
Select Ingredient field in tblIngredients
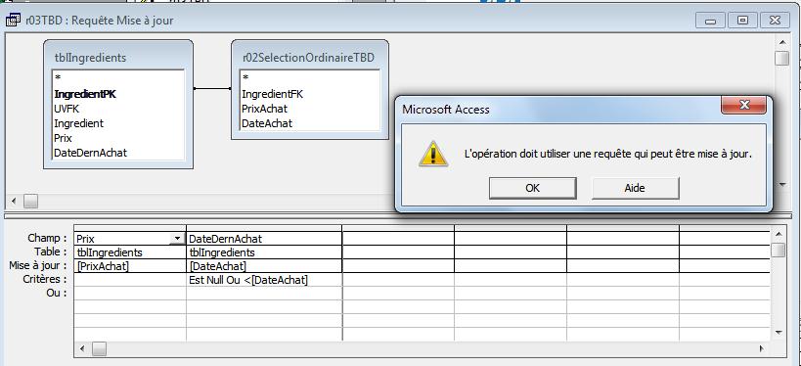click(78, 123)
